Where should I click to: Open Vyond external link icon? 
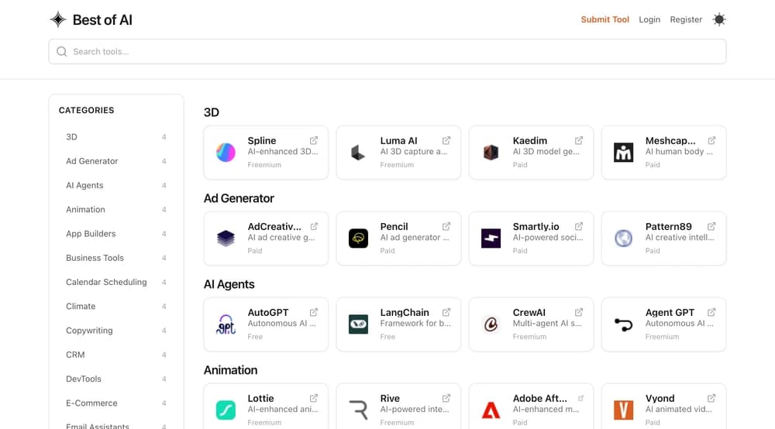[711, 398]
